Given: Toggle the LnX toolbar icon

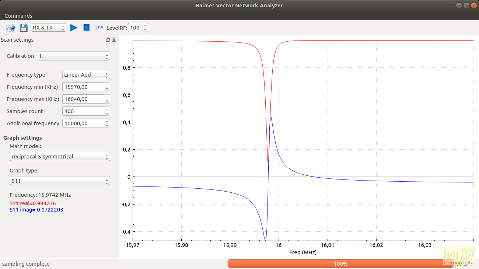Looking at the screenshot, I should (x=99, y=27).
